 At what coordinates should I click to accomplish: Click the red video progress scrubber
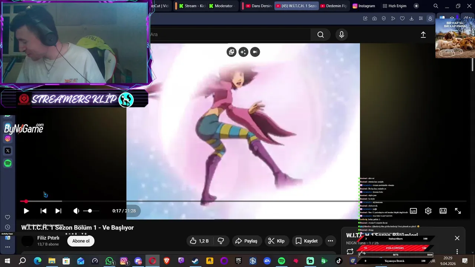26,201
